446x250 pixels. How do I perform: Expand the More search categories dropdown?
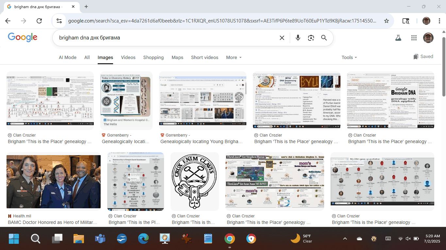tap(234, 57)
